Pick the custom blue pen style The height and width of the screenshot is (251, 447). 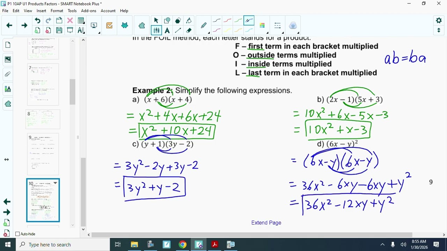click(249, 21)
